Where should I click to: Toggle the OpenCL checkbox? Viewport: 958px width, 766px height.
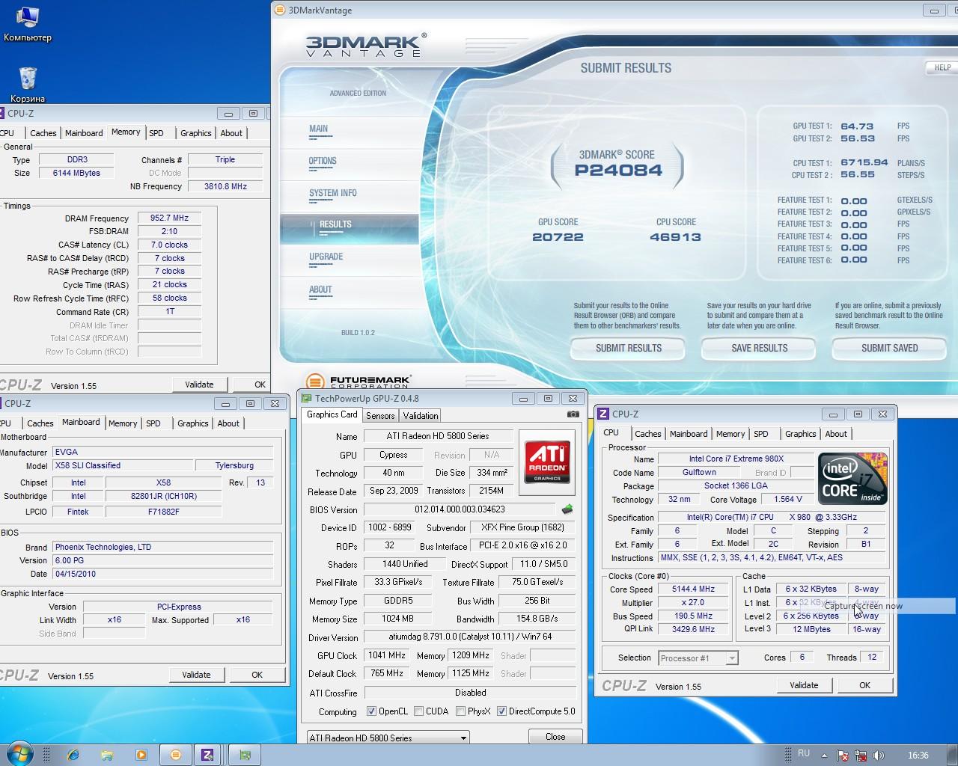coord(371,711)
